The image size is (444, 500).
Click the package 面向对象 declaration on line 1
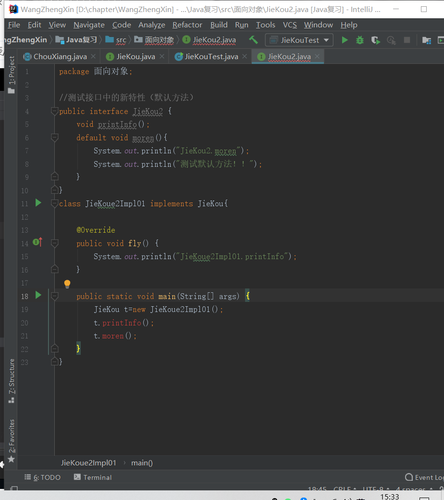click(x=96, y=71)
